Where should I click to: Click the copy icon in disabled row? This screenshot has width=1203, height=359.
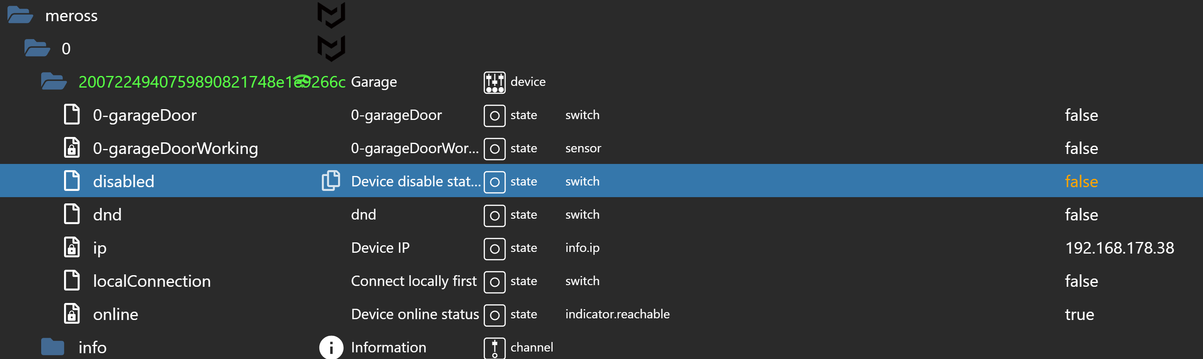(331, 181)
